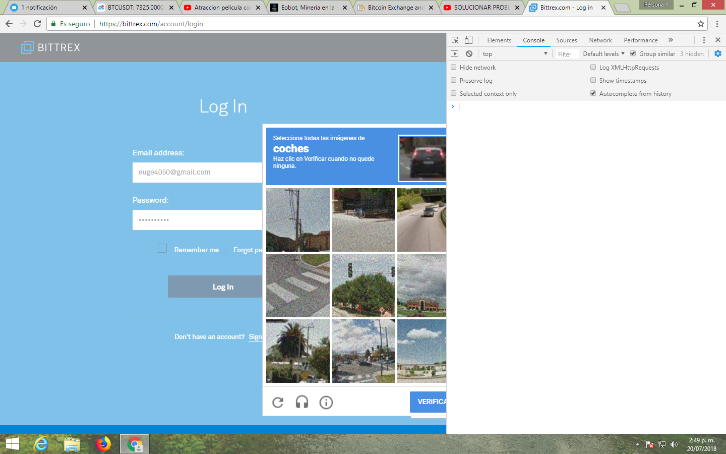
Task: Reload the Bittrex login page
Action: coord(37,24)
